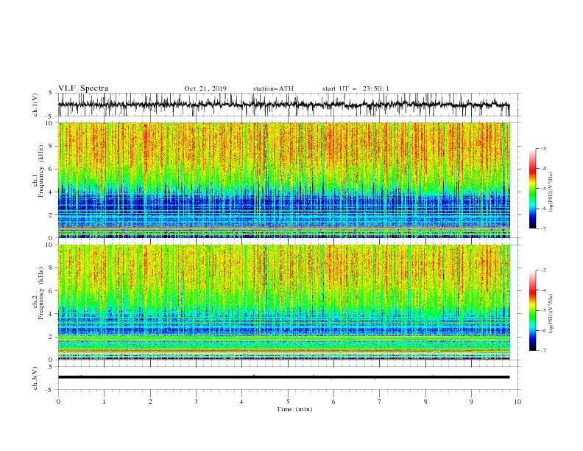Click the ch.2 'Frequency (kHz)' axis label
This screenshot has width=583, height=451.
pos(41,293)
